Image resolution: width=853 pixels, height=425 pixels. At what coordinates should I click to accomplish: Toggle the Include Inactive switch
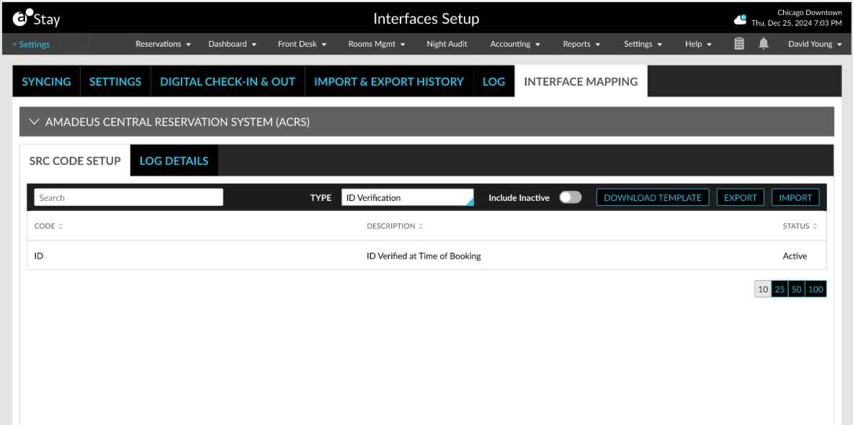coord(571,197)
